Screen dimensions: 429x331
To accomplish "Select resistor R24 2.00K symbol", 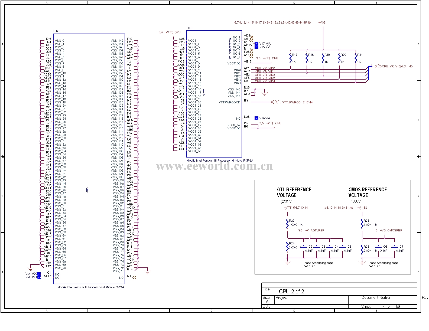I will pyautogui.click(x=287, y=247).
